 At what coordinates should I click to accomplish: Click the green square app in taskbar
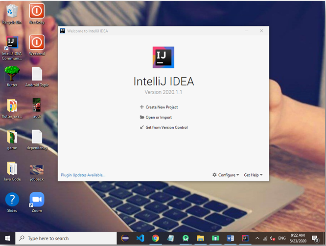[x=215, y=238]
